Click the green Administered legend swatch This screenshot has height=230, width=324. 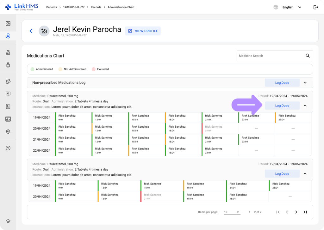coord(32,69)
